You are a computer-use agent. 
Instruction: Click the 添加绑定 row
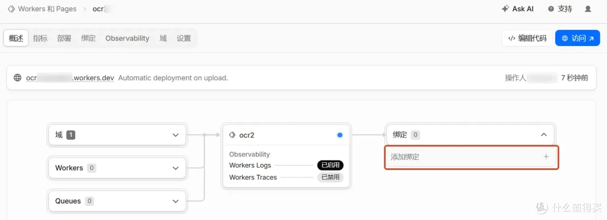[x=471, y=157]
